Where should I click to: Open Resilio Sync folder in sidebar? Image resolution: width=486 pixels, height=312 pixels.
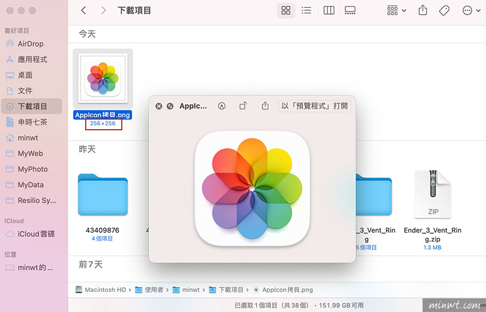point(31,201)
